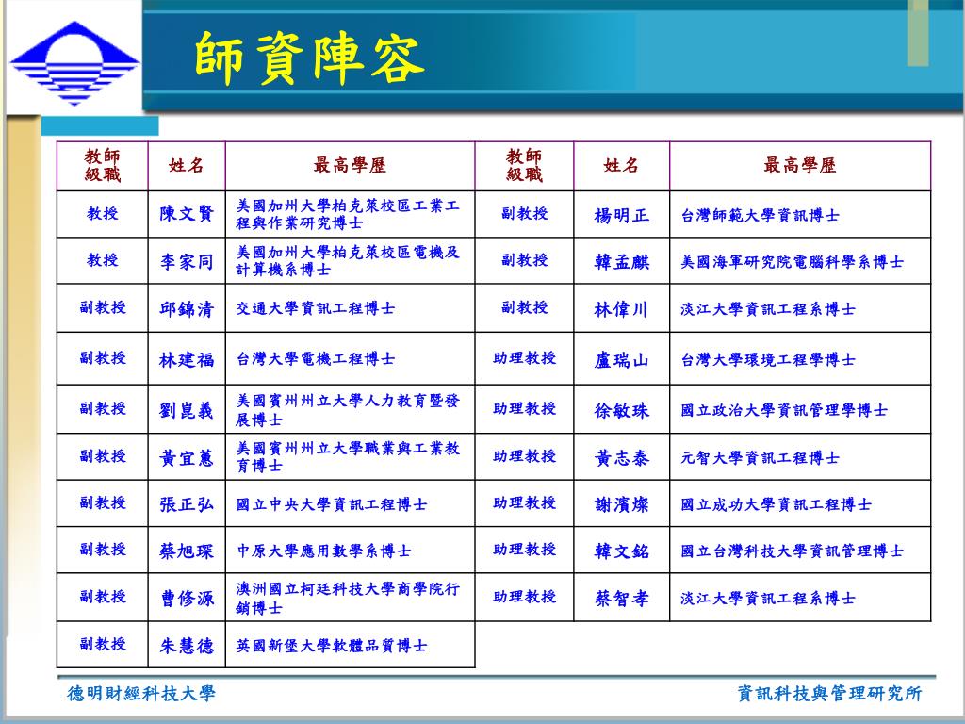The image size is (965, 724).
Task: Click footer text 資訊科技與管理研究所
Action: [x=829, y=694]
